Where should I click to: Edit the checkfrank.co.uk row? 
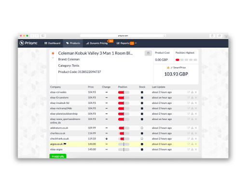pyautogui.click(x=189, y=139)
